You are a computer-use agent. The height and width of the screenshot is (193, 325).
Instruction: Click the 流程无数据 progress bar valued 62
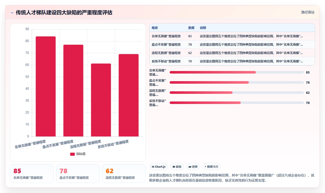(237, 93)
